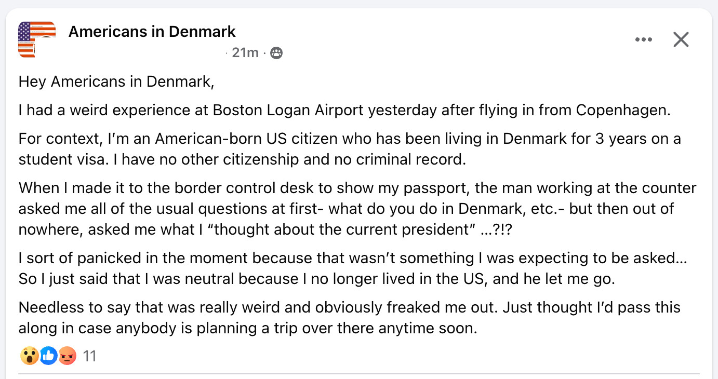Select the Wow reaction emoji
The width and height of the screenshot is (718, 379).
pyautogui.click(x=29, y=356)
